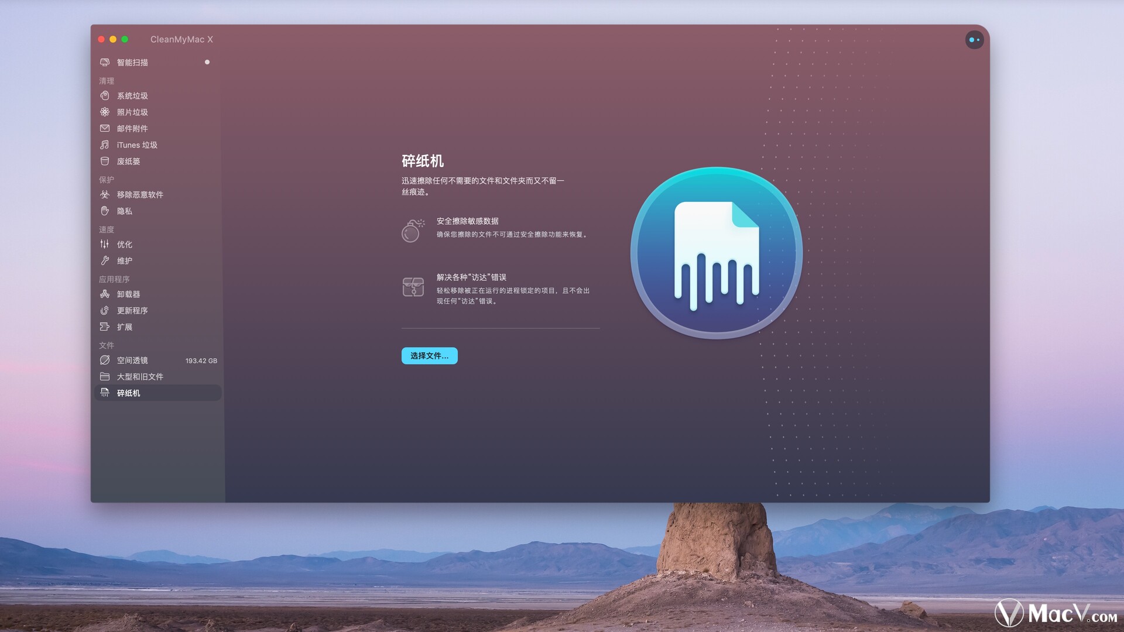Select 隐私 in the sidebar

157,211
